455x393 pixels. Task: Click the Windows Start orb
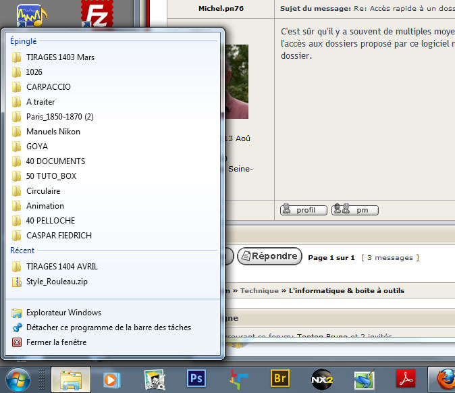tap(19, 379)
